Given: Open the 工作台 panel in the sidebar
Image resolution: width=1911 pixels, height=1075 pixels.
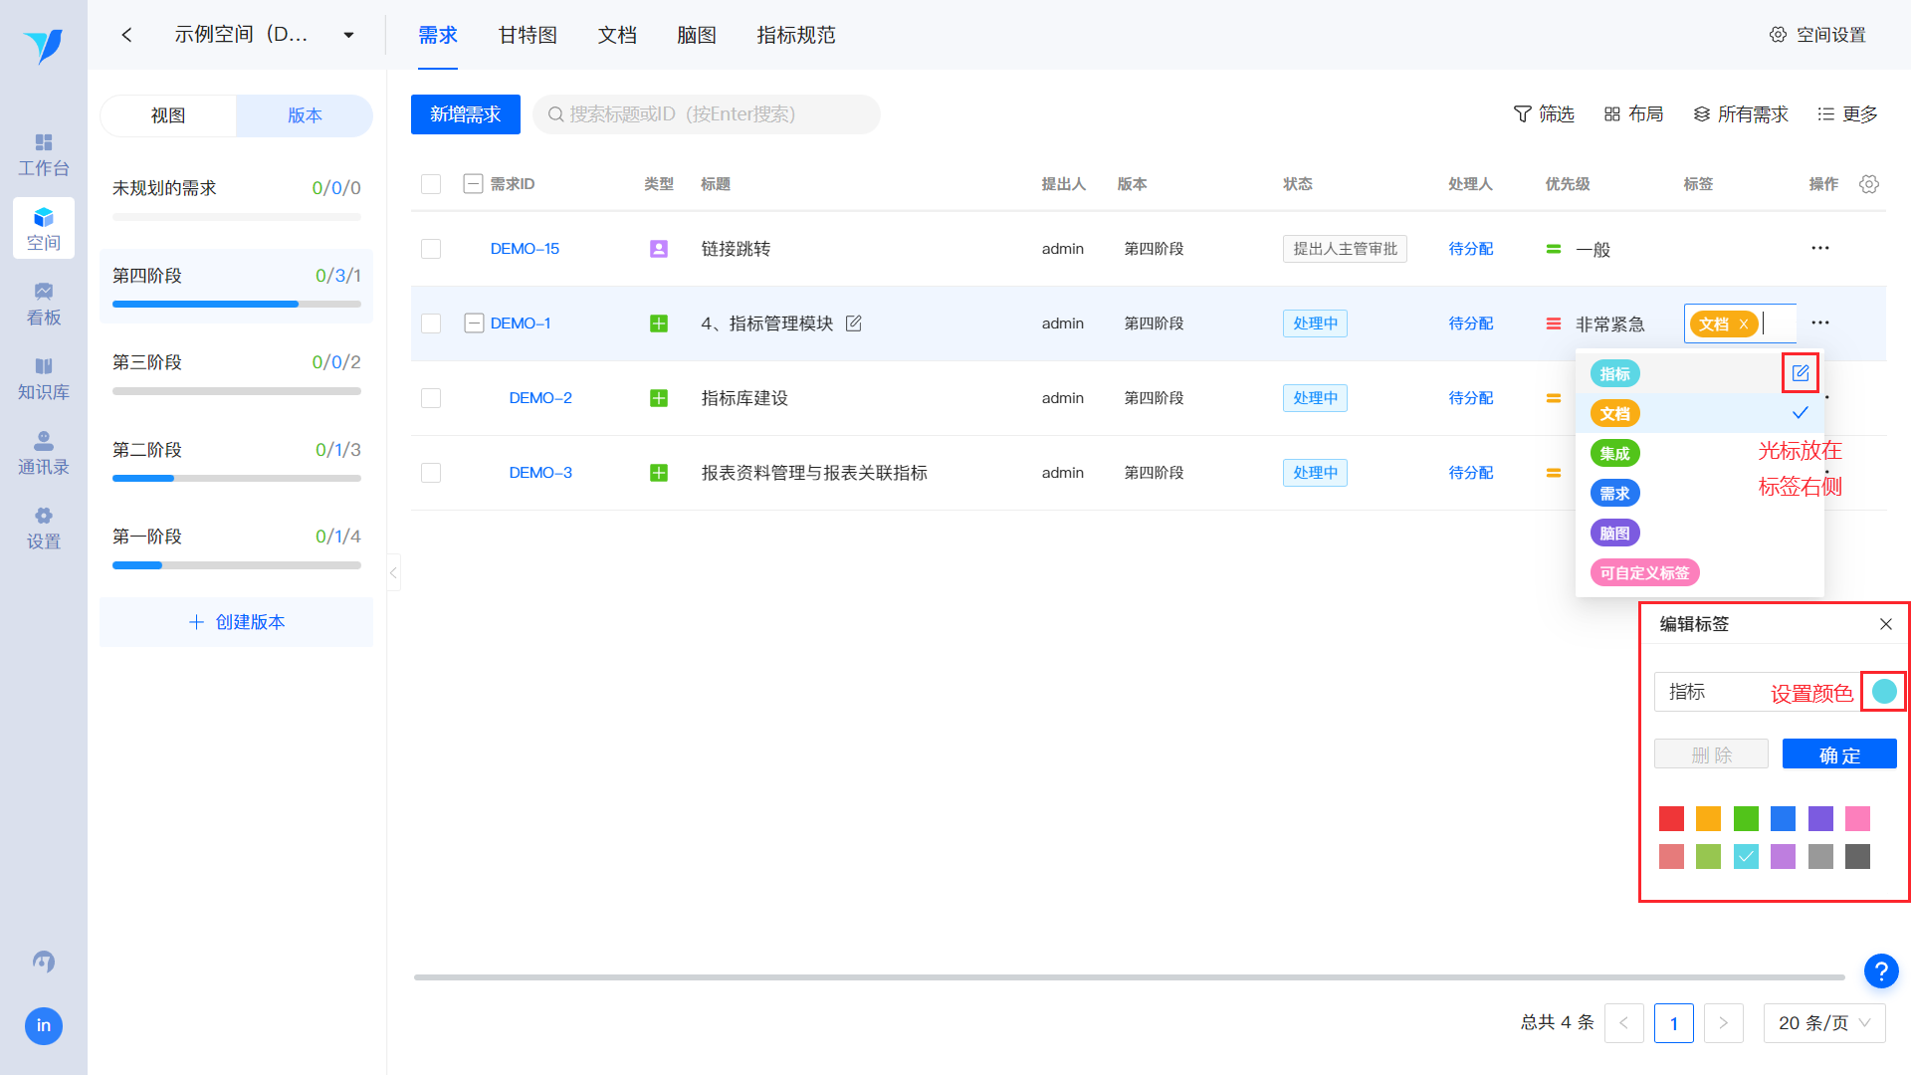Looking at the screenshot, I should click(x=43, y=154).
